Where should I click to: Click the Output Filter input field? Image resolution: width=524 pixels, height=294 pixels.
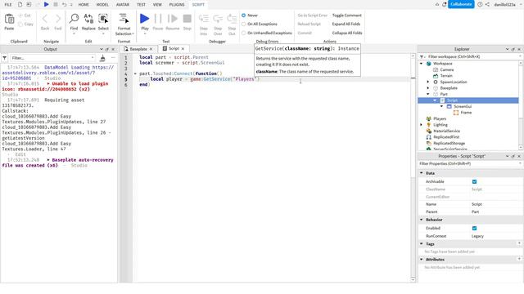(52, 58)
